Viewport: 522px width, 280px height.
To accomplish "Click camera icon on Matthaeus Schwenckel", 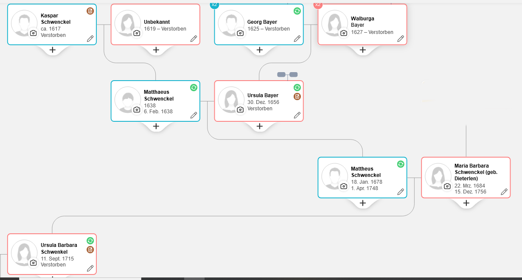I will pos(137,109).
